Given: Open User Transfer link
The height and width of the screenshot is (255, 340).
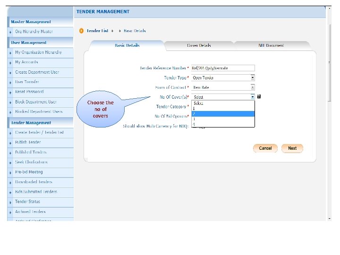Looking at the screenshot, I should [x=27, y=82].
